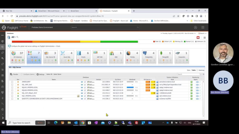The image size is (239, 134).
Task: Click the search magnifier next to All
Action: pyautogui.click(x=18, y=37)
